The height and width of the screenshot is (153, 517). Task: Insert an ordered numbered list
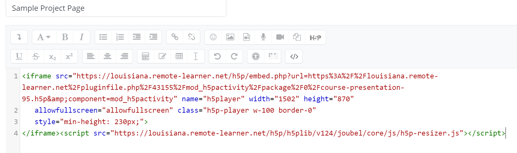click(x=120, y=37)
